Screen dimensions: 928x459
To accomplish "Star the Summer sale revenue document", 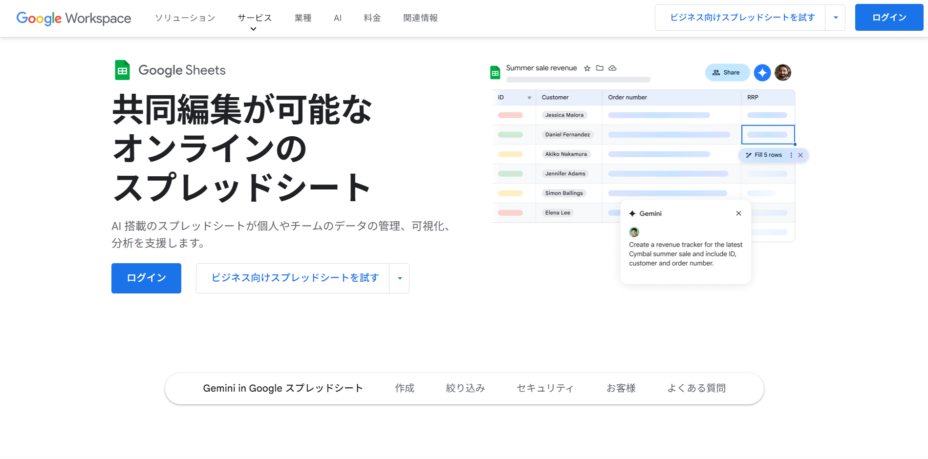I will point(587,68).
